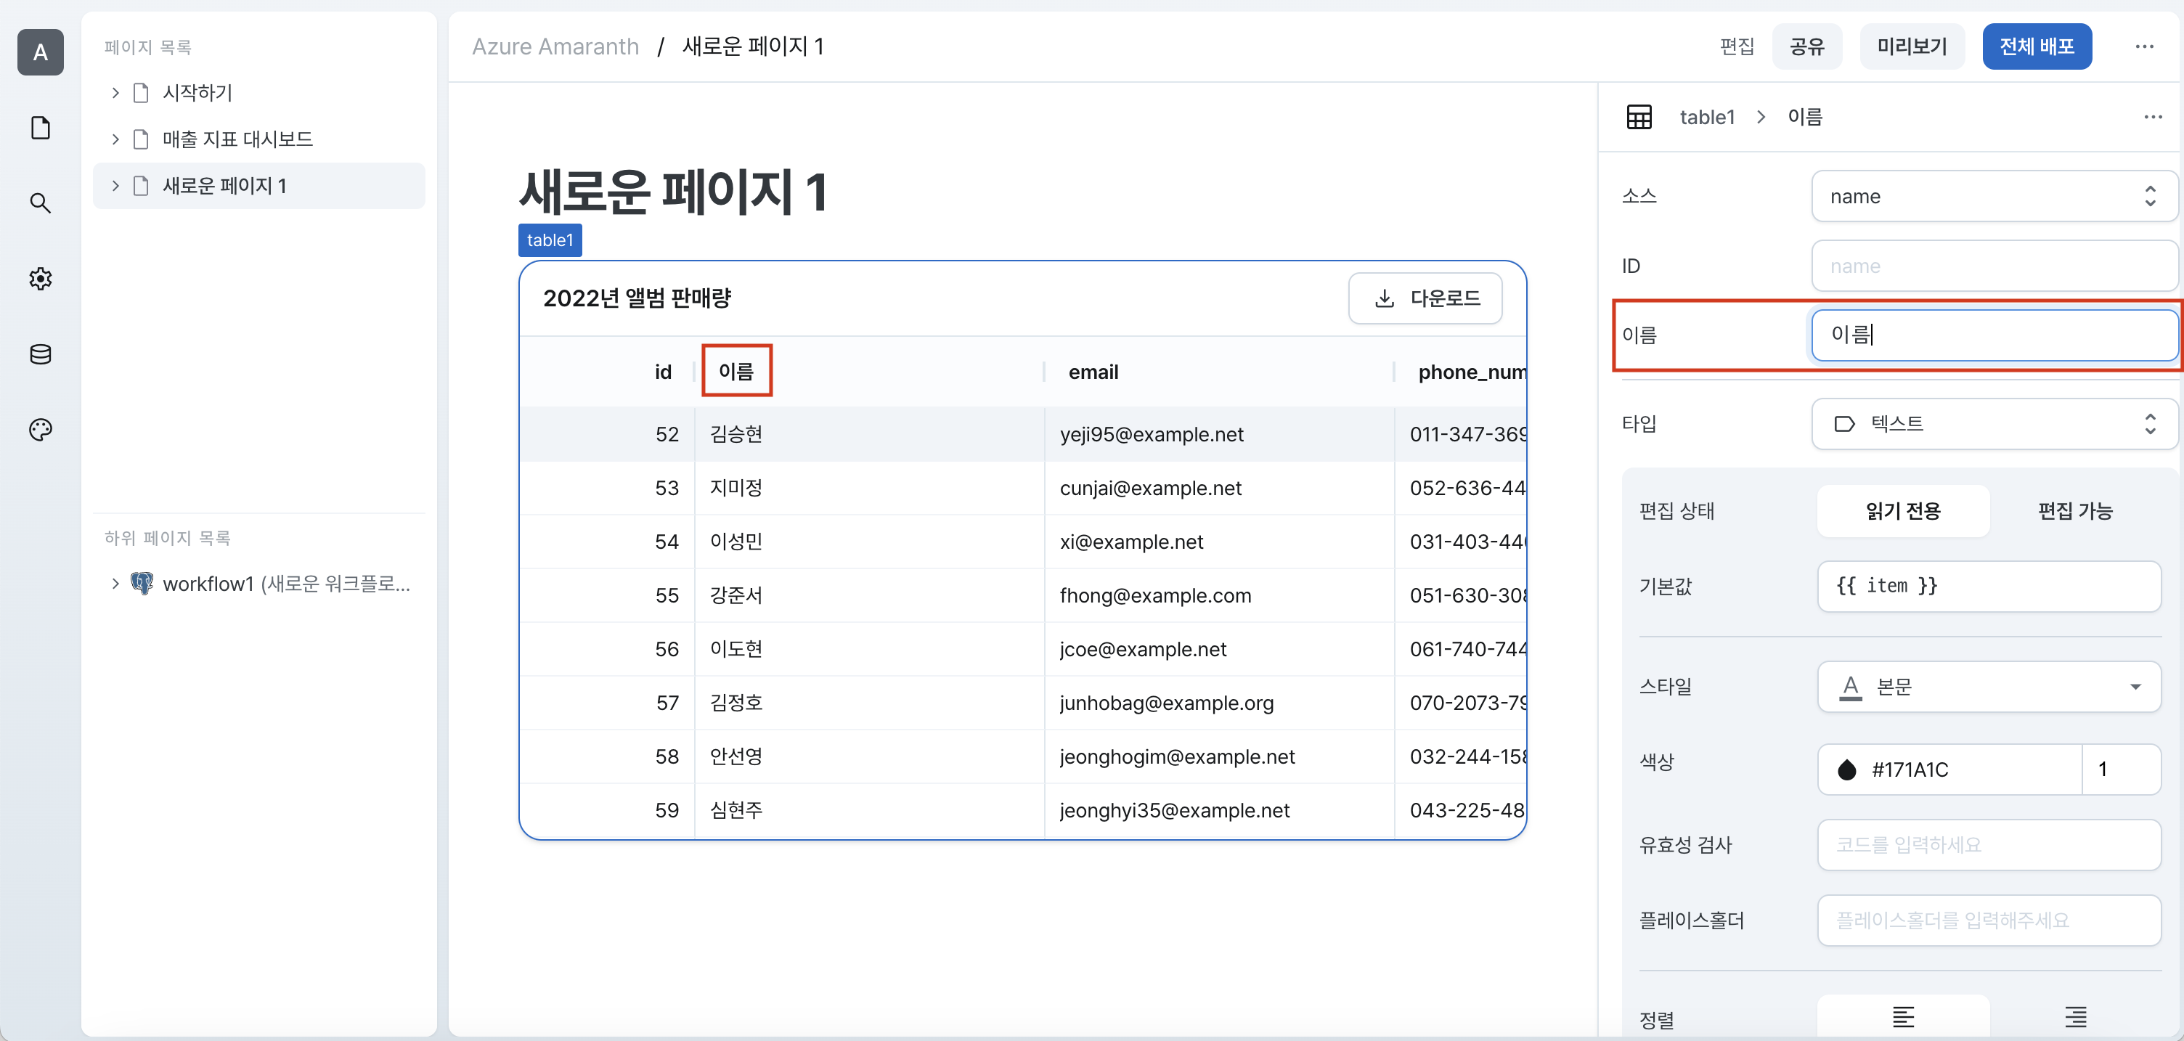Image resolution: width=2184 pixels, height=1041 pixels.
Task: Go to Azure Amaranth breadcrumb
Action: pyautogui.click(x=555, y=46)
